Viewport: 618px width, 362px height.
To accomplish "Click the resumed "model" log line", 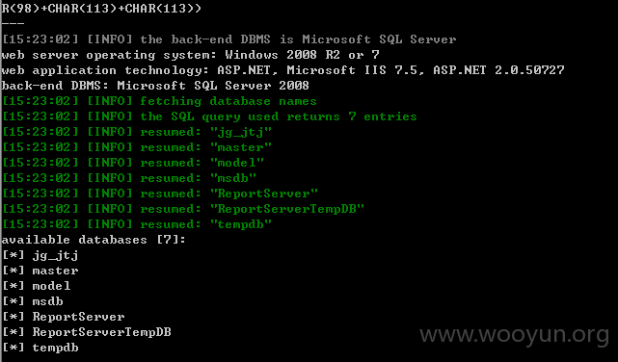I will click(133, 163).
